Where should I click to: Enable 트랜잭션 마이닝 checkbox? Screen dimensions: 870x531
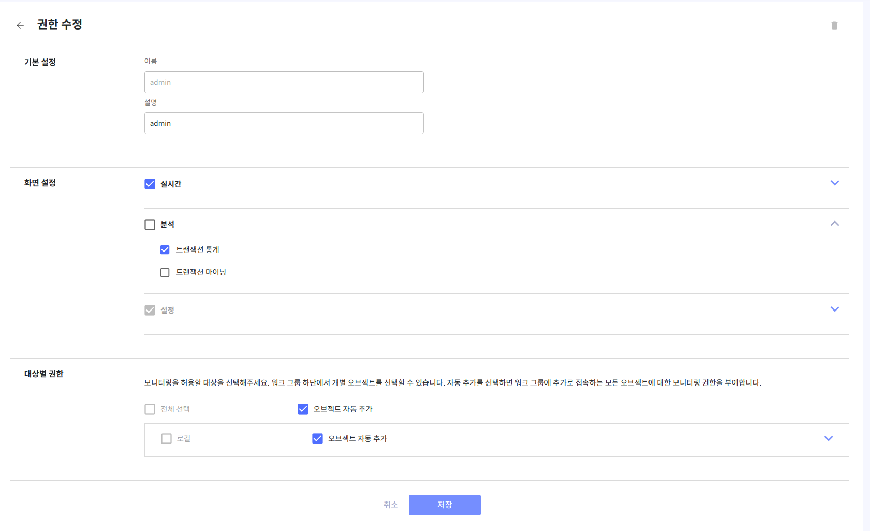coord(165,272)
